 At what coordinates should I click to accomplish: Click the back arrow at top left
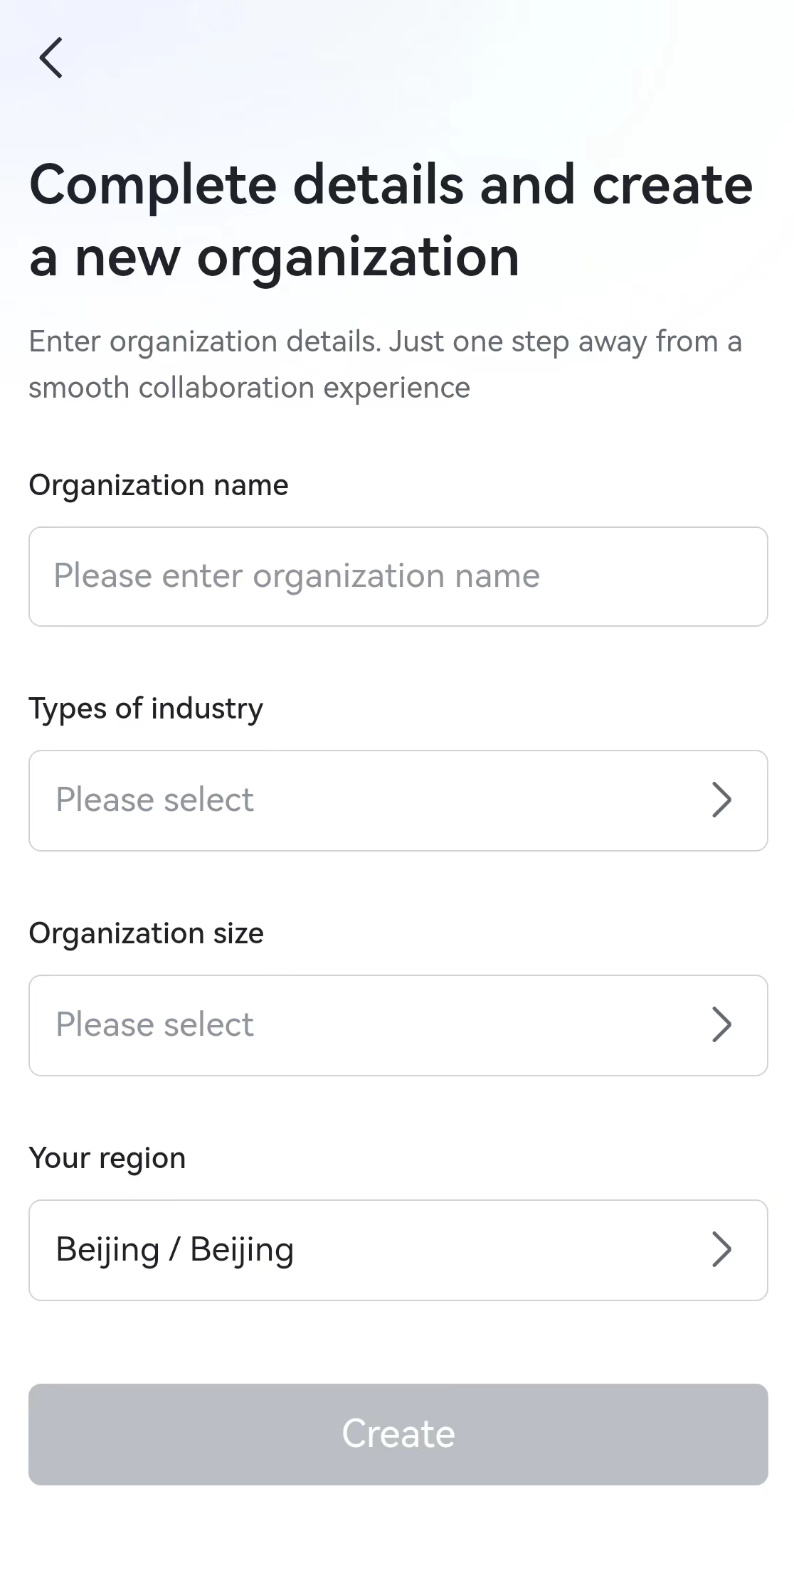coord(50,58)
